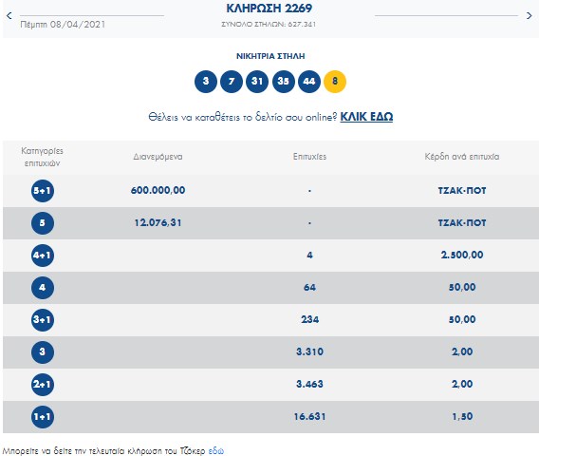This screenshot has height=456, width=576.
Task: Click winning number ball 7
Action: click(x=231, y=82)
